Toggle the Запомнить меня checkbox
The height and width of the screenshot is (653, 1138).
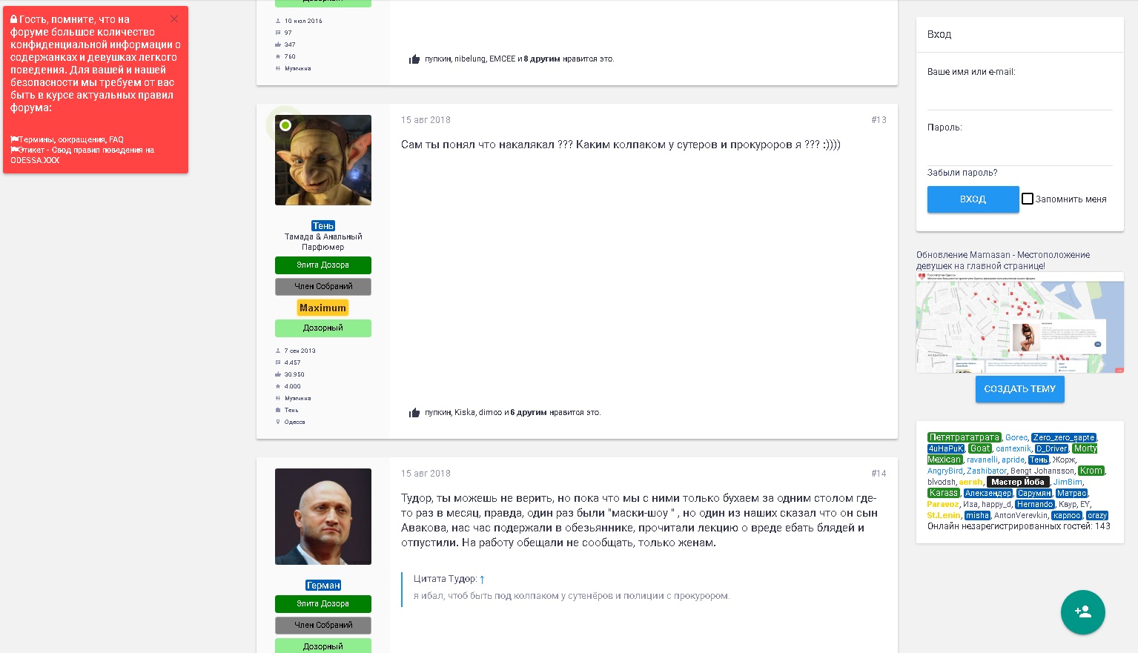[1028, 199]
